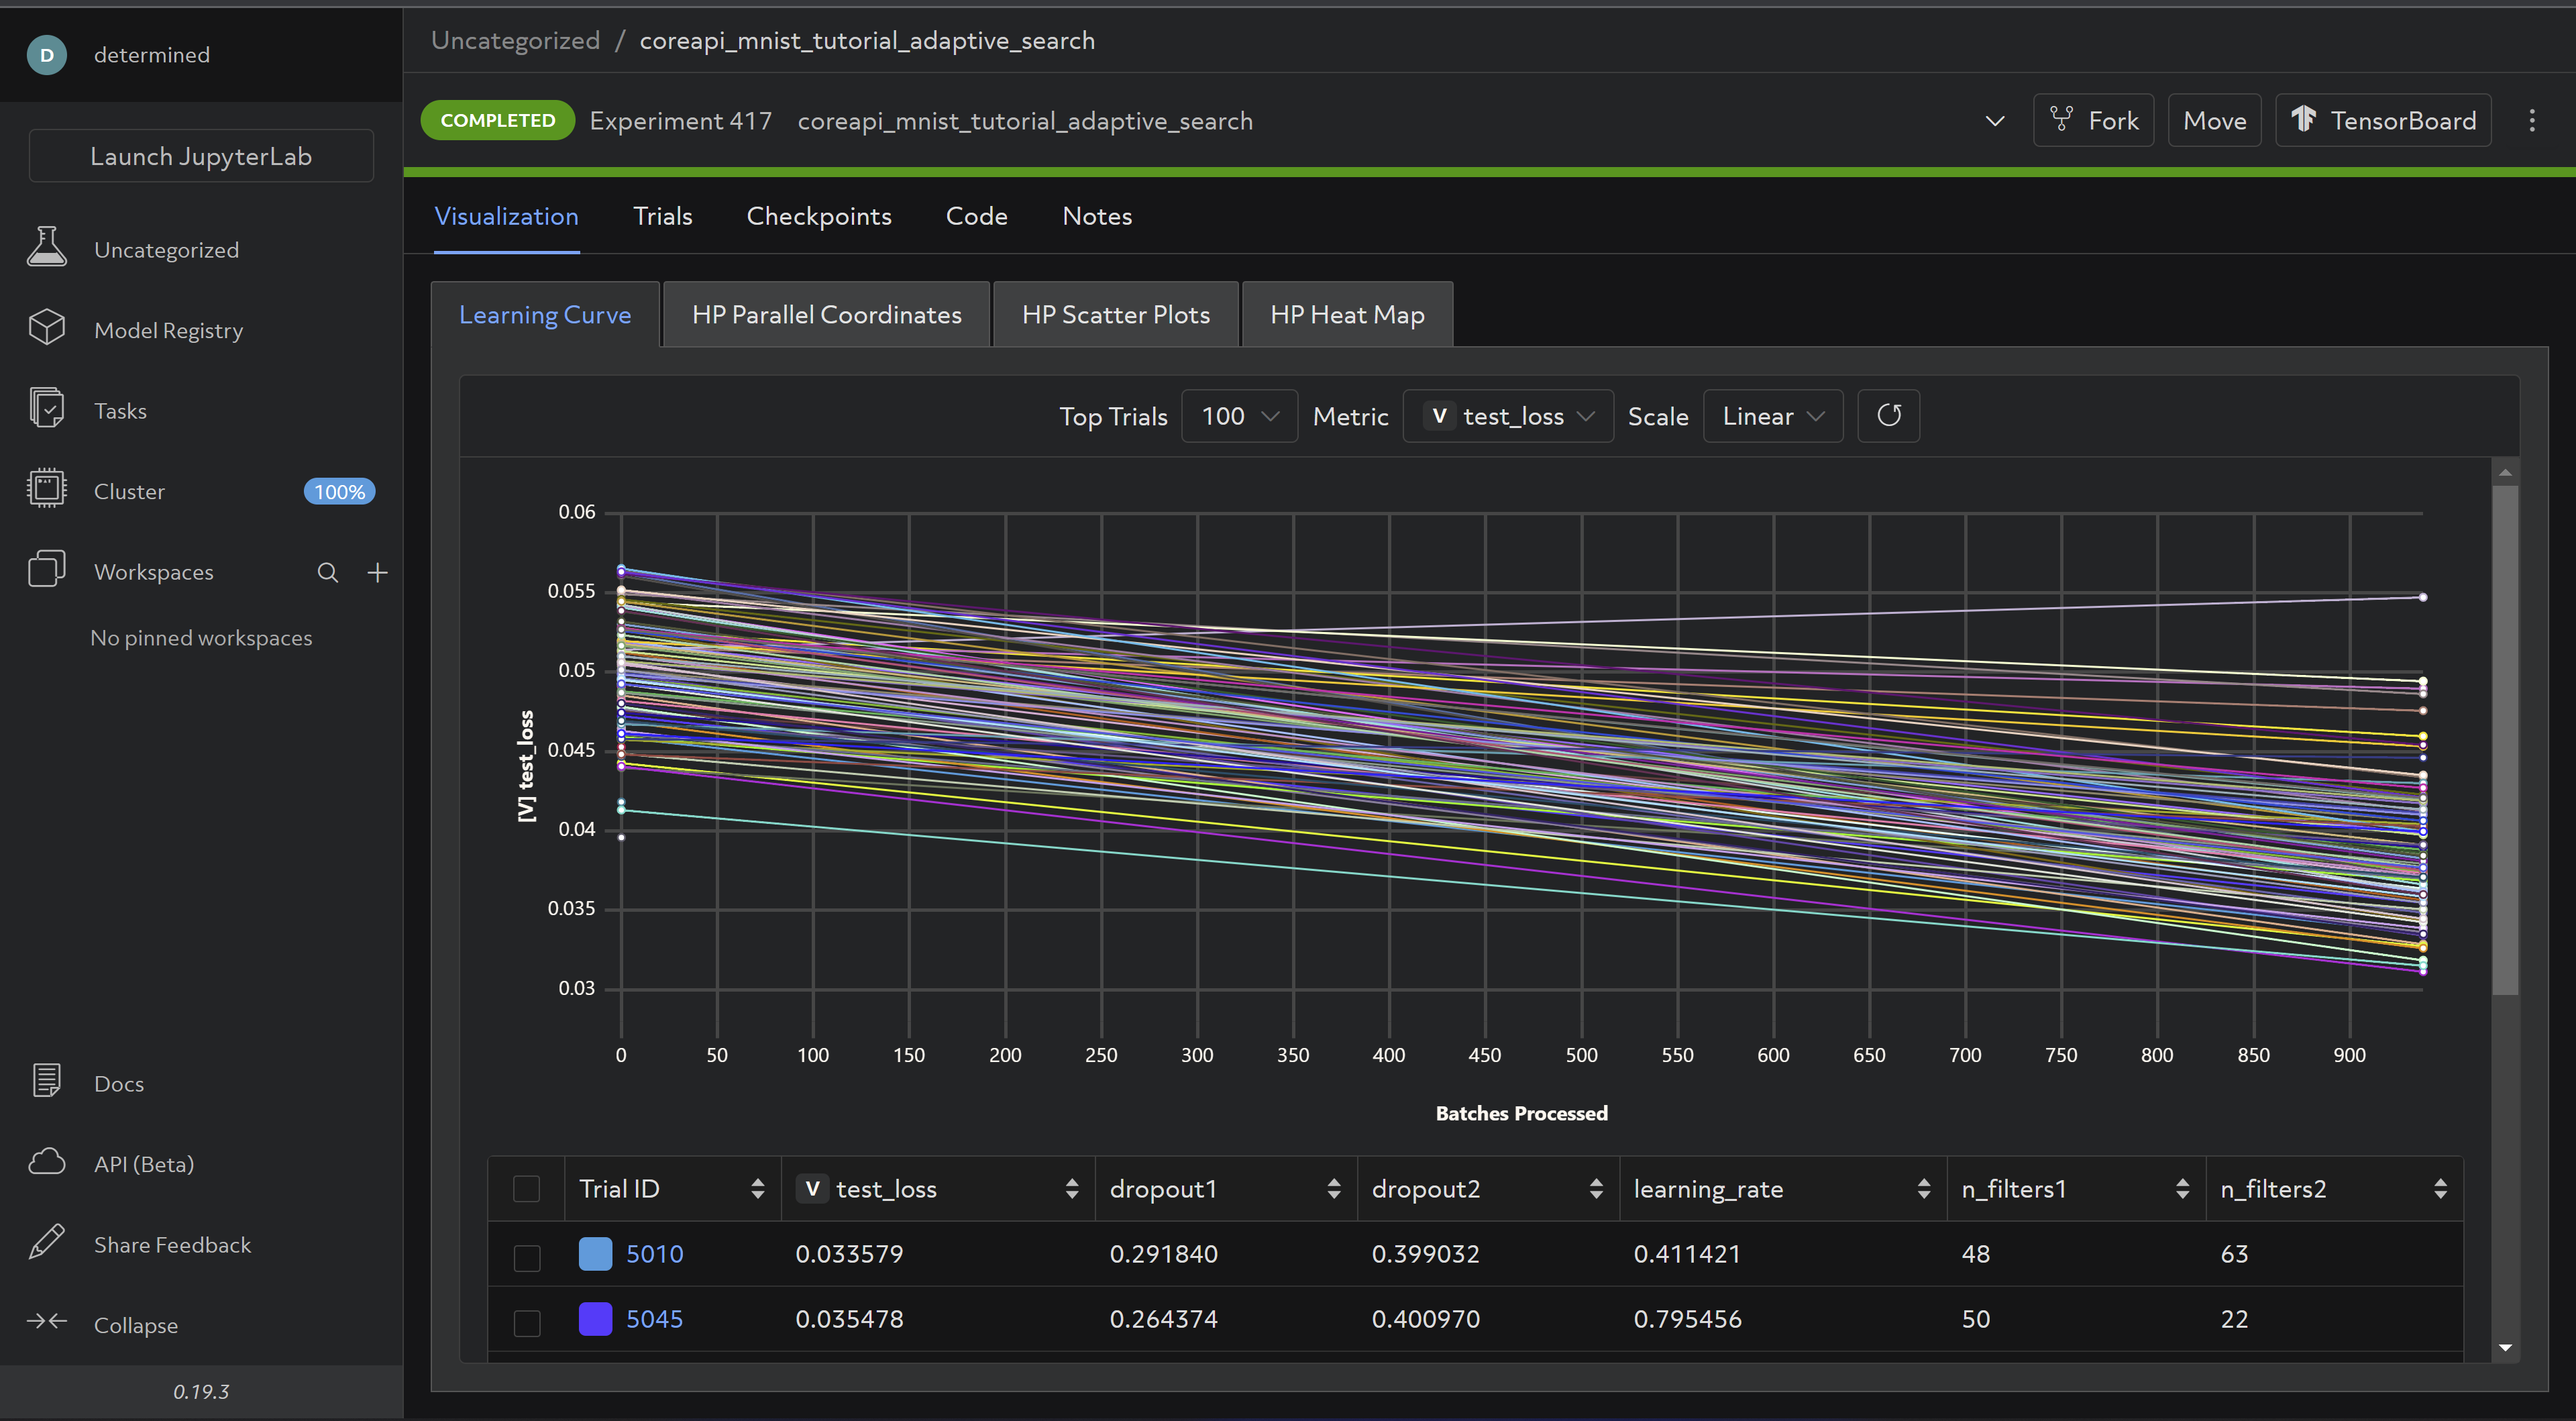Switch to the Checkpoints tab
This screenshot has height=1421, width=2576.
click(x=818, y=216)
